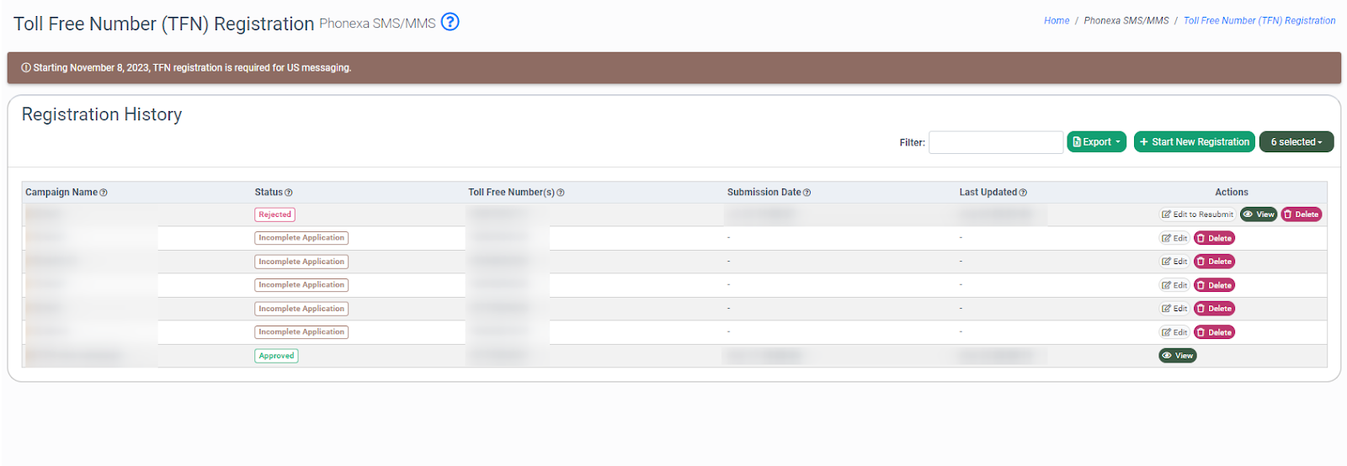
Task: Click the Submission Date help icon
Action: [x=807, y=193]
